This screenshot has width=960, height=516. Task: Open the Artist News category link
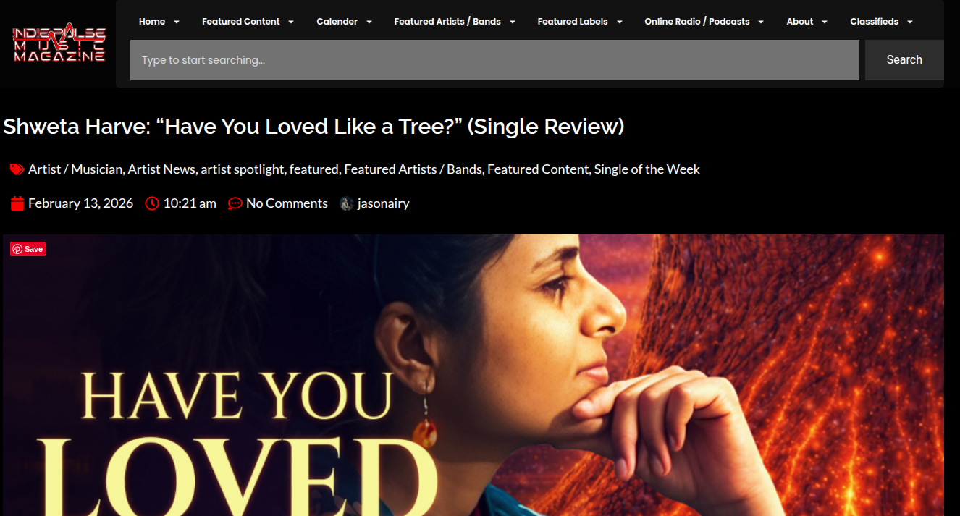(x=161, y=169)
